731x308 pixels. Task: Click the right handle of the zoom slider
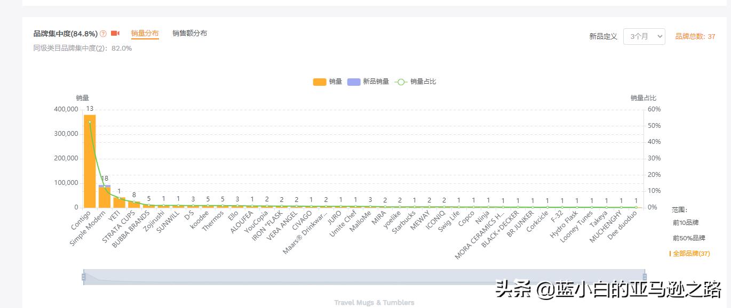(645, 277)
